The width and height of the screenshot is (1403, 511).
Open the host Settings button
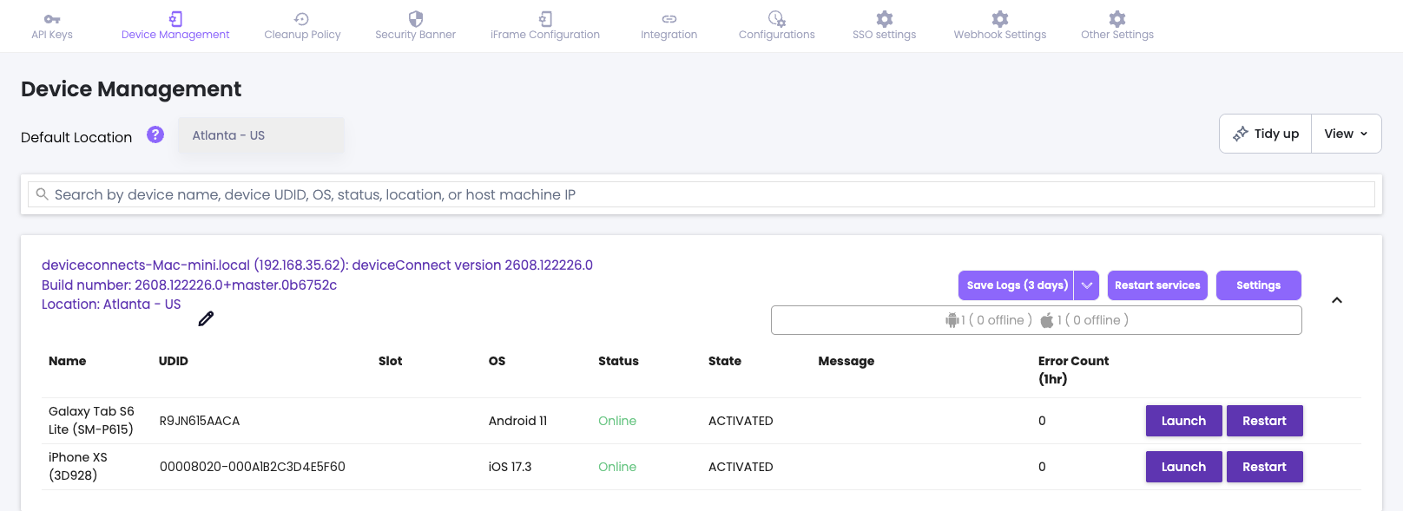pos(1259,285)
